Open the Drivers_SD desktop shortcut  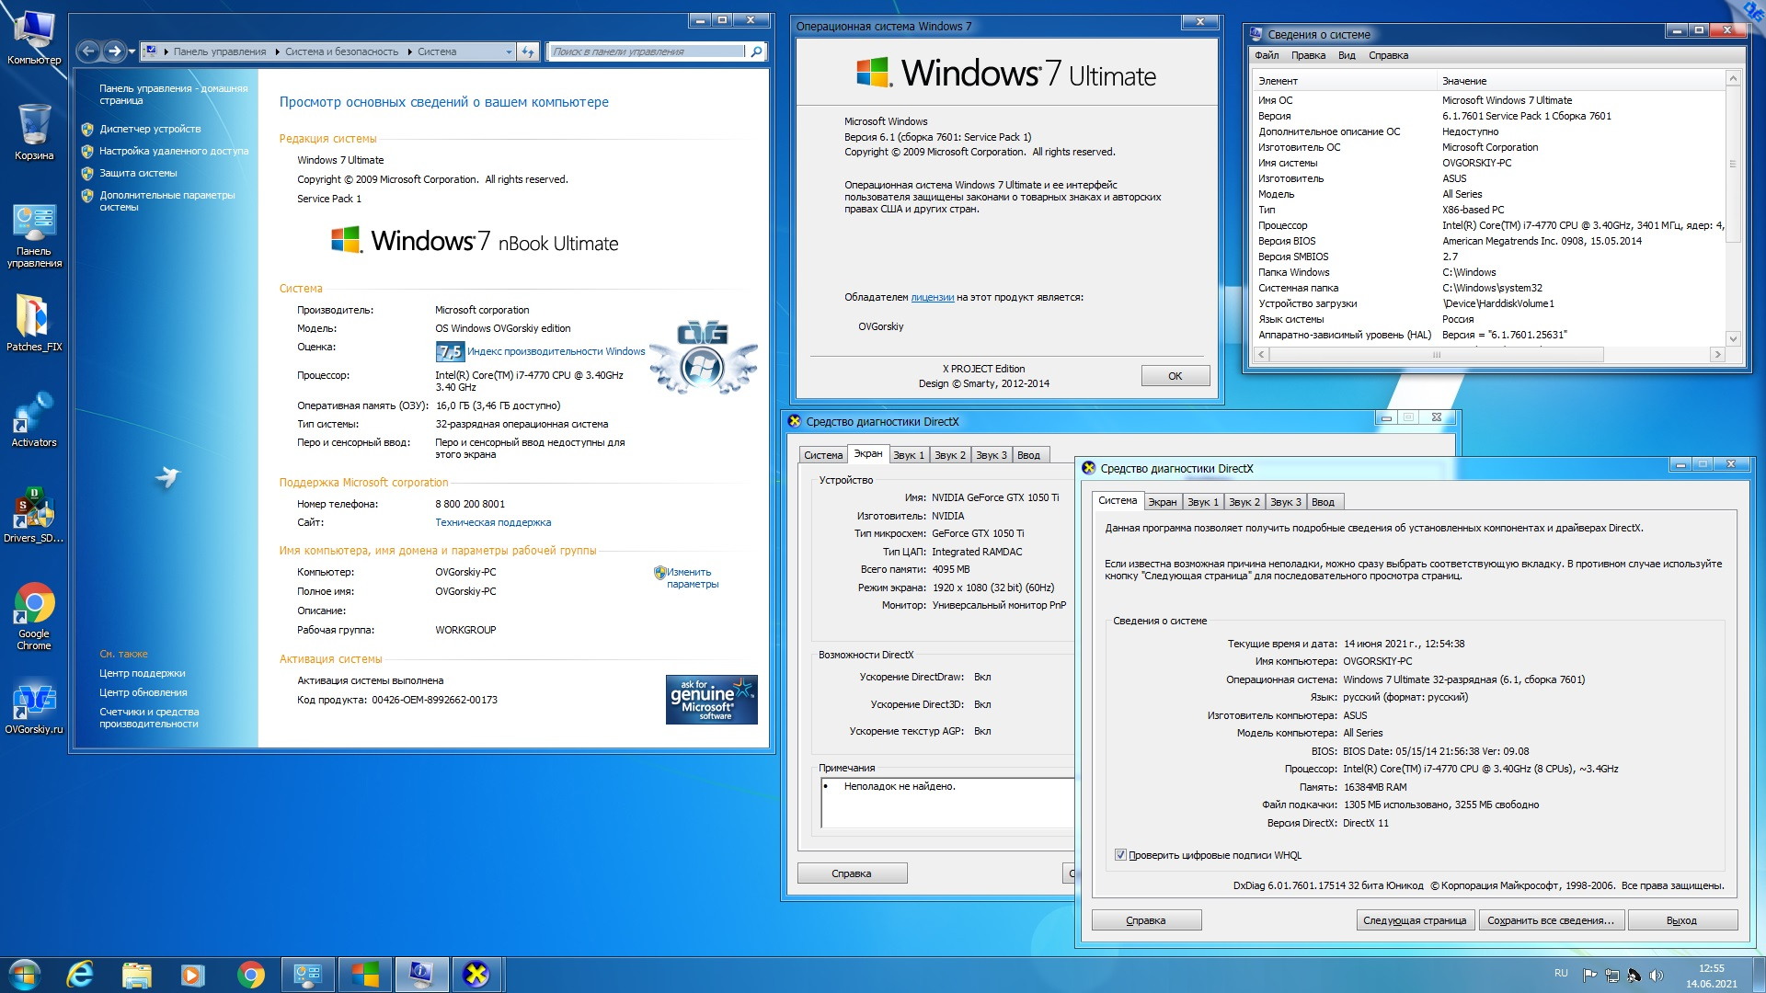coord(34,509)
